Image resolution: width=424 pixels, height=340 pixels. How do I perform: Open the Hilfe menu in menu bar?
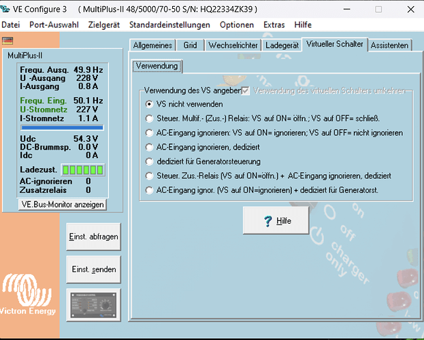click(303, 25)
